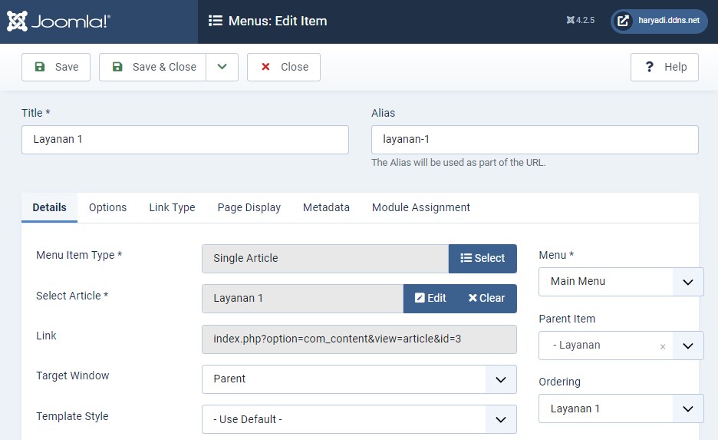The width and height of the screenshot is (718, 440).
Task: Close the menu item editor
Action: click(284, 67)
